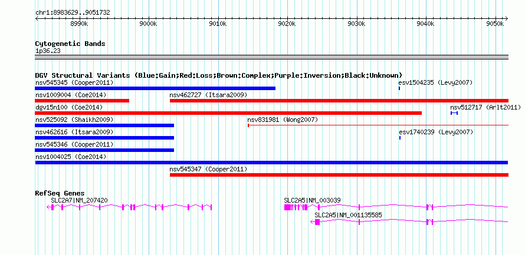Screen dimensions: 525x255
Task: Click the SLC2A5|NM_001135585 gene label
Action: 348,215
